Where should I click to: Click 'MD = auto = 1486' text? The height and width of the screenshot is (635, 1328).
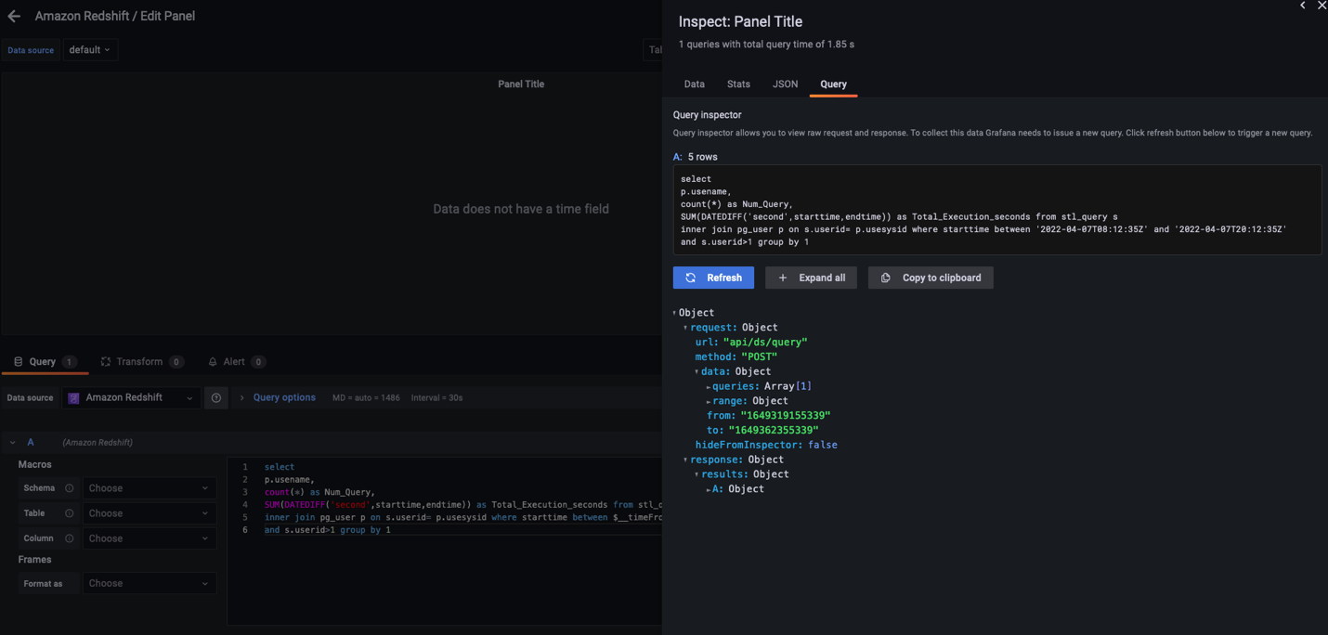pyautogui.click(x=366, y=398)
